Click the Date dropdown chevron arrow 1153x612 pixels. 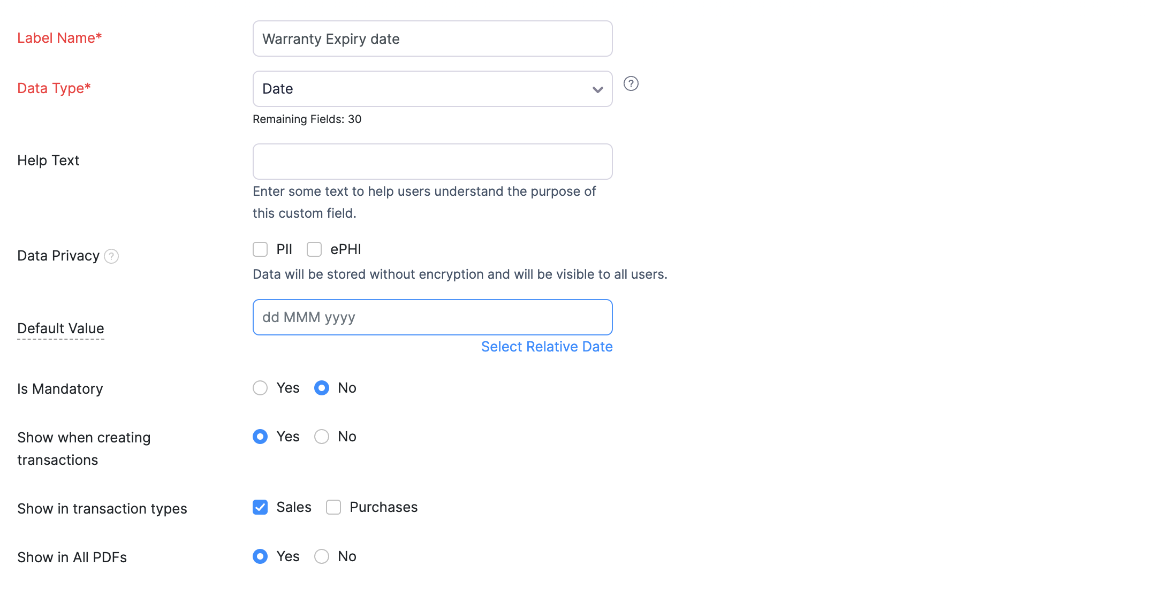(x=597, y=89)
